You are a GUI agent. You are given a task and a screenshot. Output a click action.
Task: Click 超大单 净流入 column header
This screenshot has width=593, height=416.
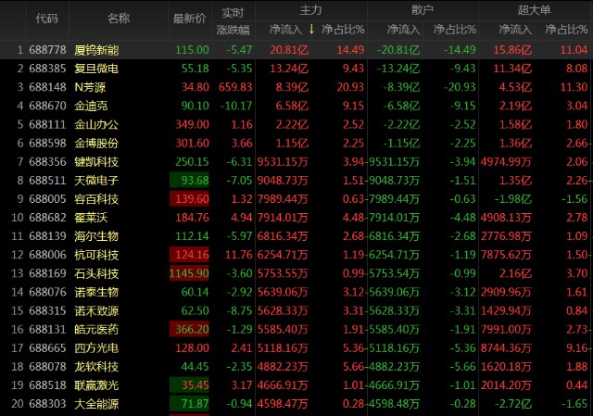click(x=515, y=30)
